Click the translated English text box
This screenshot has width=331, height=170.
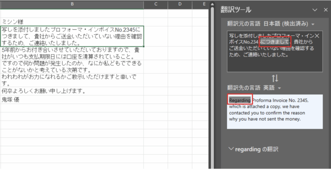[x=275, y=112]
